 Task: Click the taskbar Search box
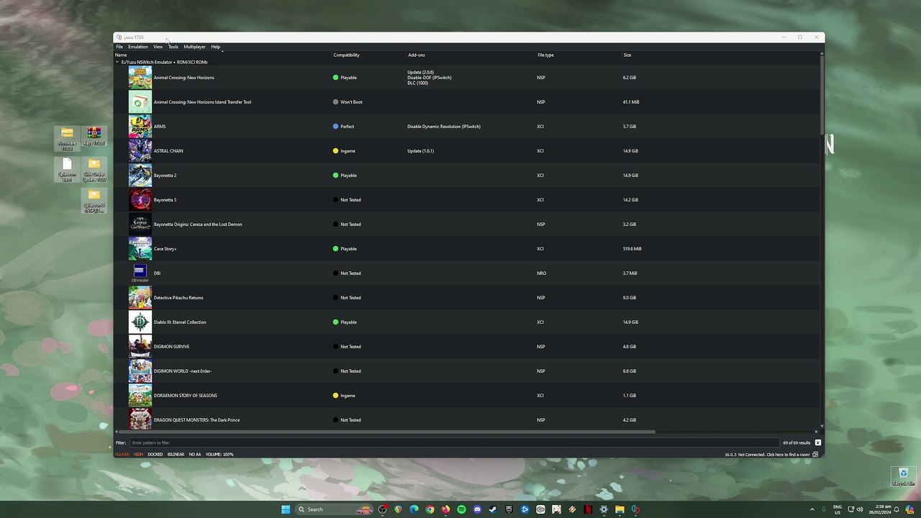tap(335, 509)
